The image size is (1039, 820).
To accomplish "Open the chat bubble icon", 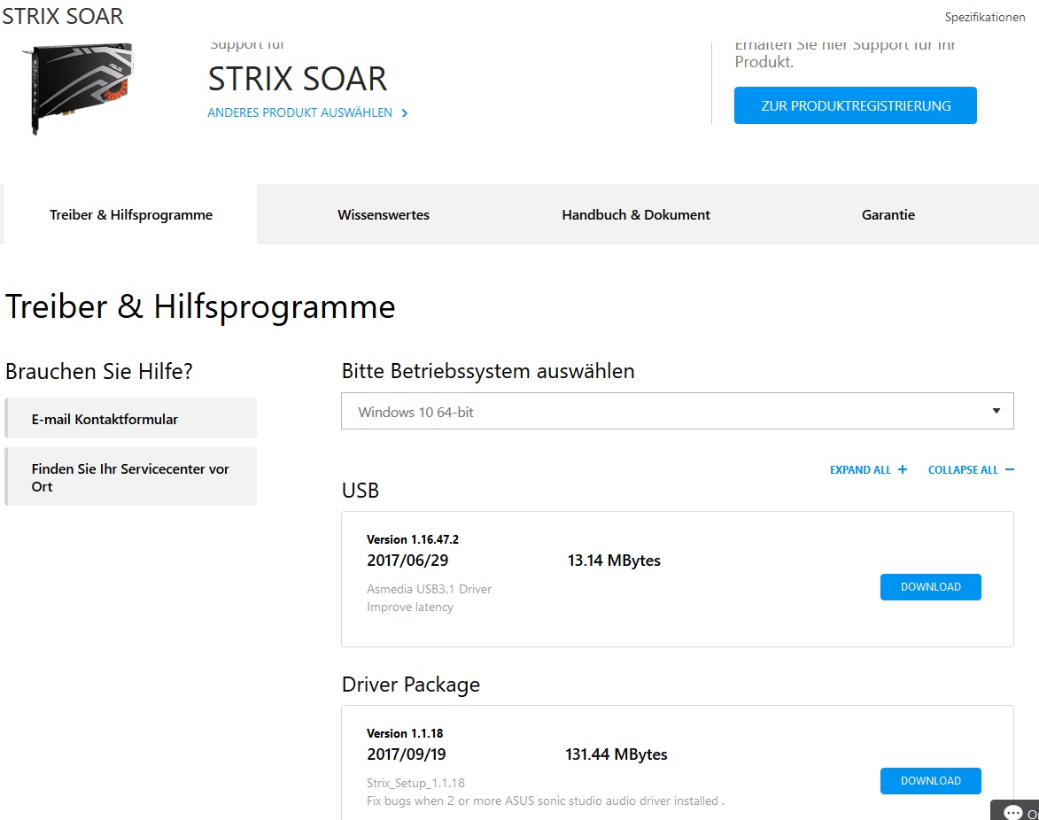I will click(1013, 812).
